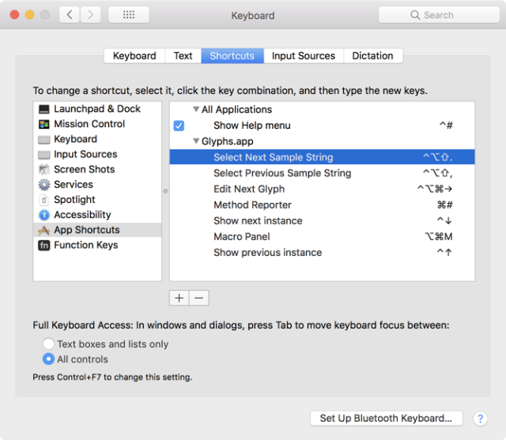Viewport: 506px width, 440px height.
Task: Add a new shortcut with plus button
Action: (179, 298)
